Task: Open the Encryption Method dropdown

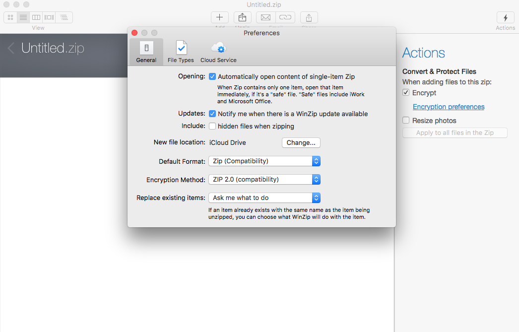Action: [x=264, y=180]
